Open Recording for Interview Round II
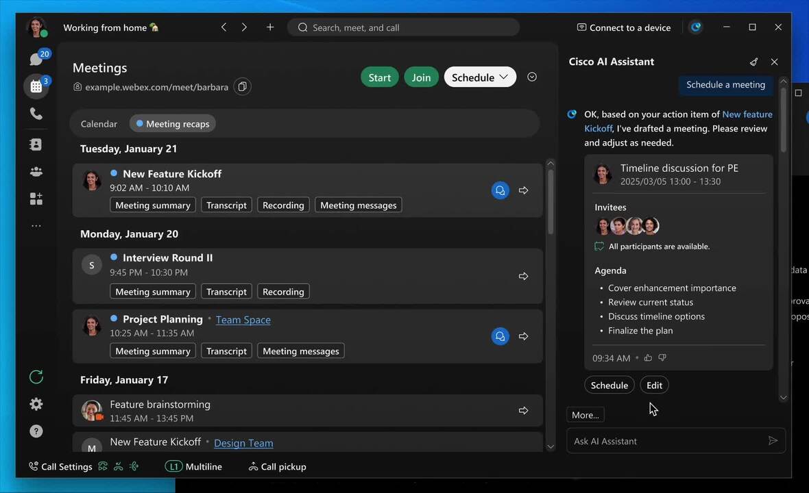The height and width of the screenshot is (493, 809). 283,292
